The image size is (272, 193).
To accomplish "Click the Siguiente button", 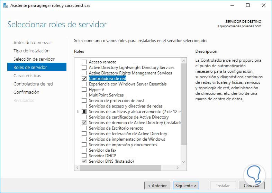I will click(186, 185).
